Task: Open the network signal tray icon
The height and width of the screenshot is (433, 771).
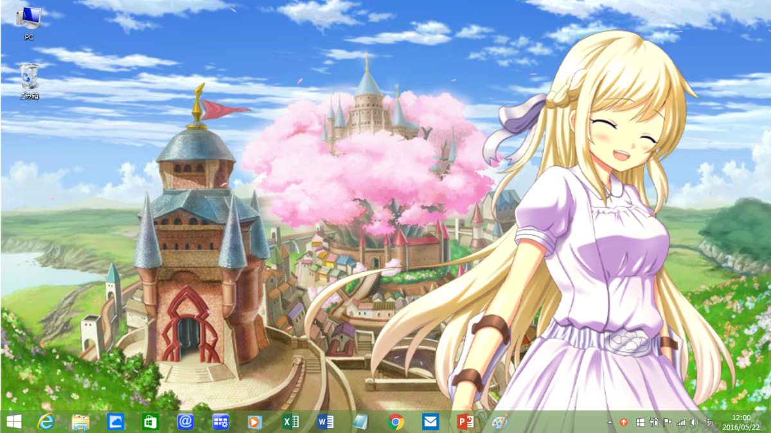Action: [682, 423]
